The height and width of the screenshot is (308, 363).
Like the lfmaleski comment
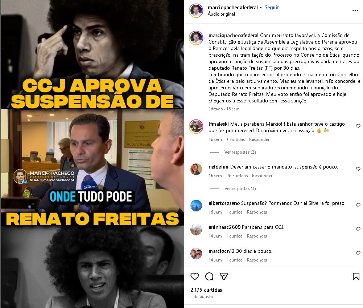[358, 126]
